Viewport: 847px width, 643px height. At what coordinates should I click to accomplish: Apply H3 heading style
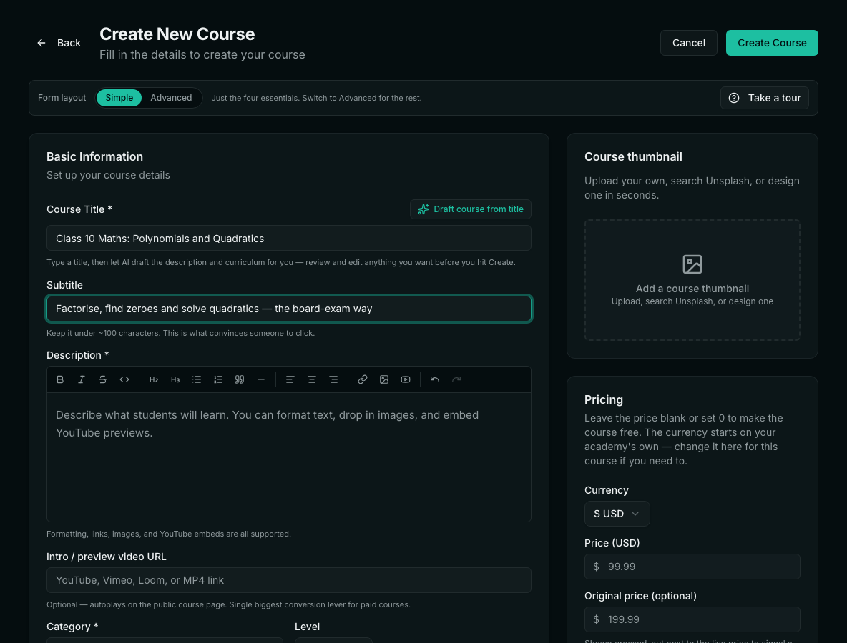(x=175, y=380)
